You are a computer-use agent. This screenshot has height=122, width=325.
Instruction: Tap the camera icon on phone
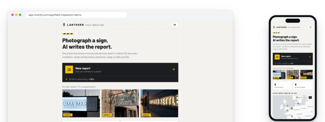click(x=277, y=57)
